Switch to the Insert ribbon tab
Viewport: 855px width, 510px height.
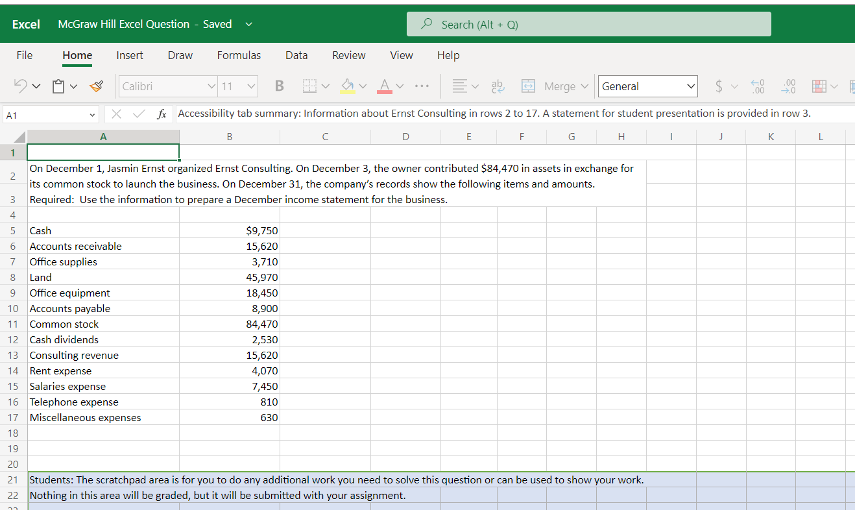coord(130,55)
